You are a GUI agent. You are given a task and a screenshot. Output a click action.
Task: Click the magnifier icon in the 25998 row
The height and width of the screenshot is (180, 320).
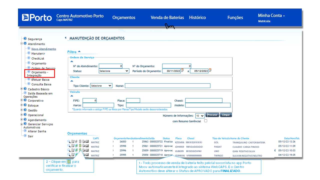point(69,146)
